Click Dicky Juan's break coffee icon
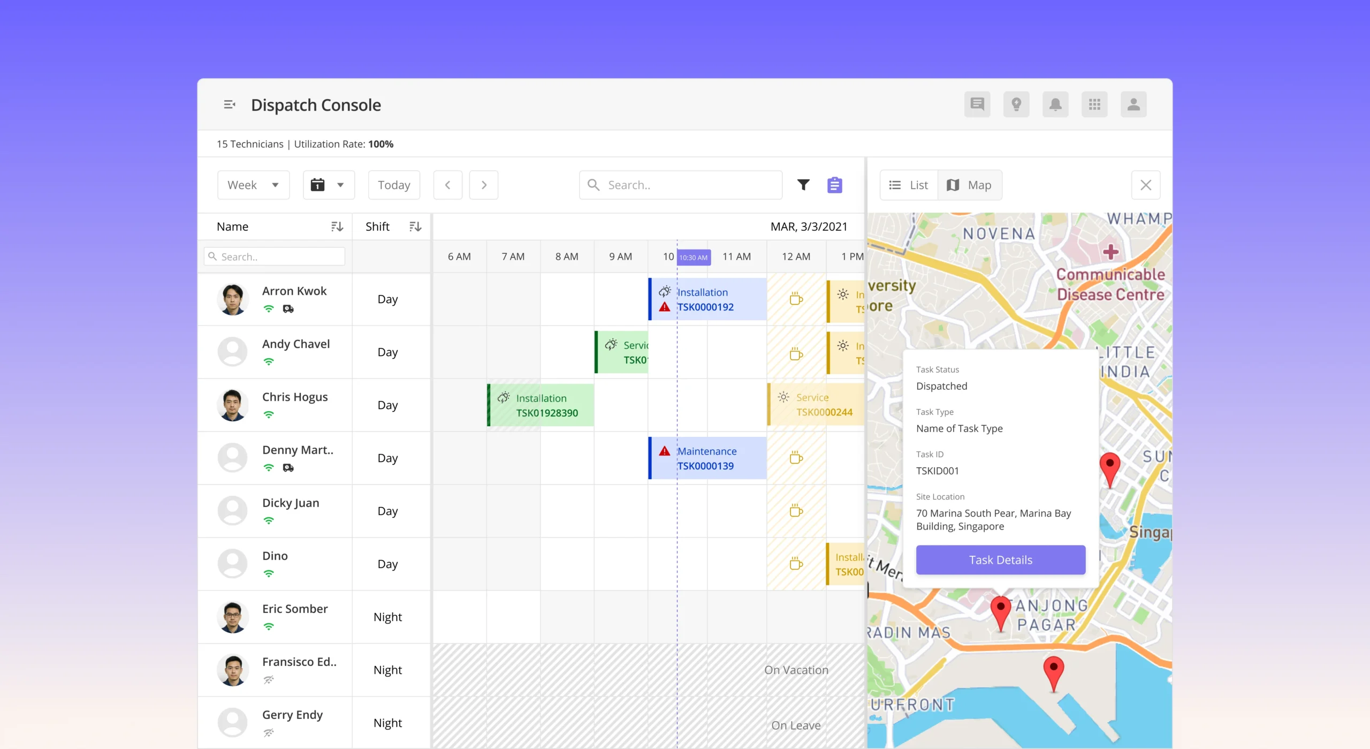The width and height of the screenshot is (1370, 749). pyautogui.click(x=796, y=510)
